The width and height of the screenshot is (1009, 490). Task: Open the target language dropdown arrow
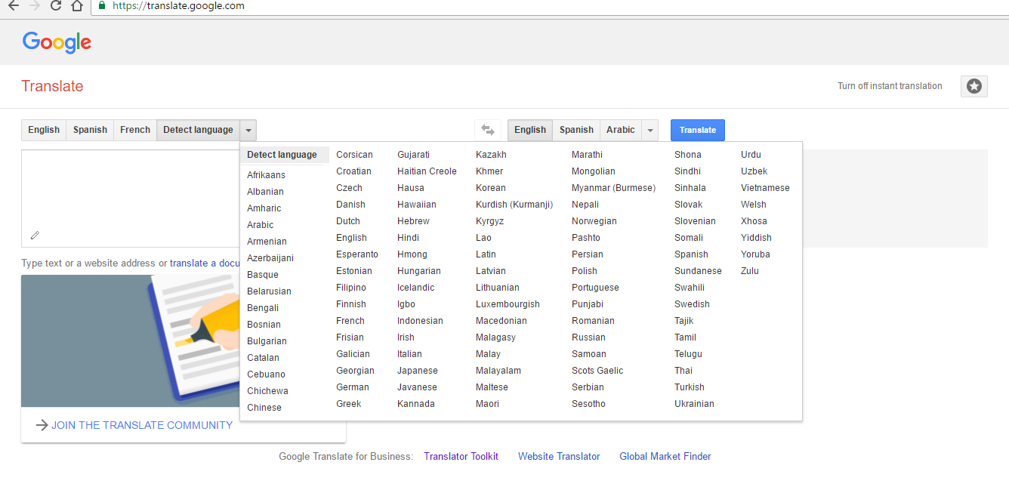point(650,130)
